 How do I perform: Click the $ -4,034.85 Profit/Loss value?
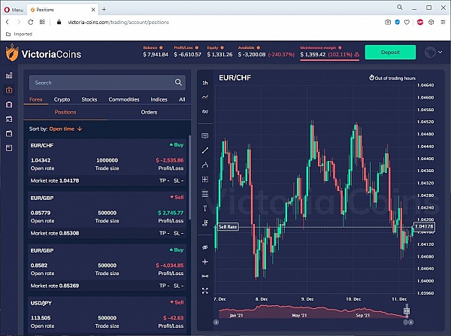[x=169, y=265]
